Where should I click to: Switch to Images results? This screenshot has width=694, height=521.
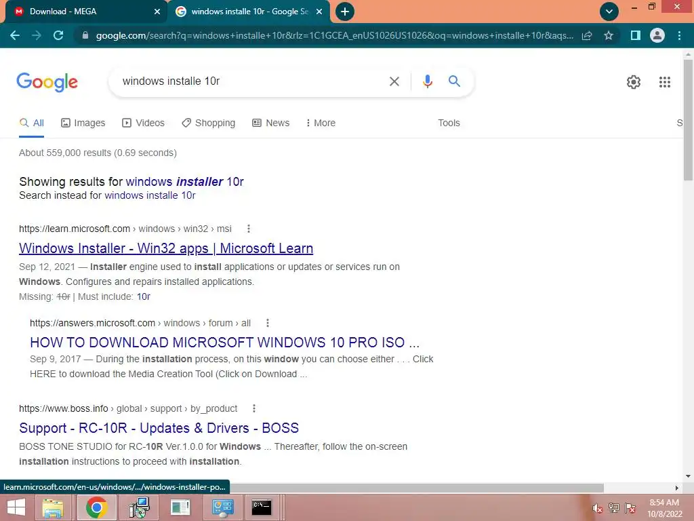click(83, 123)
